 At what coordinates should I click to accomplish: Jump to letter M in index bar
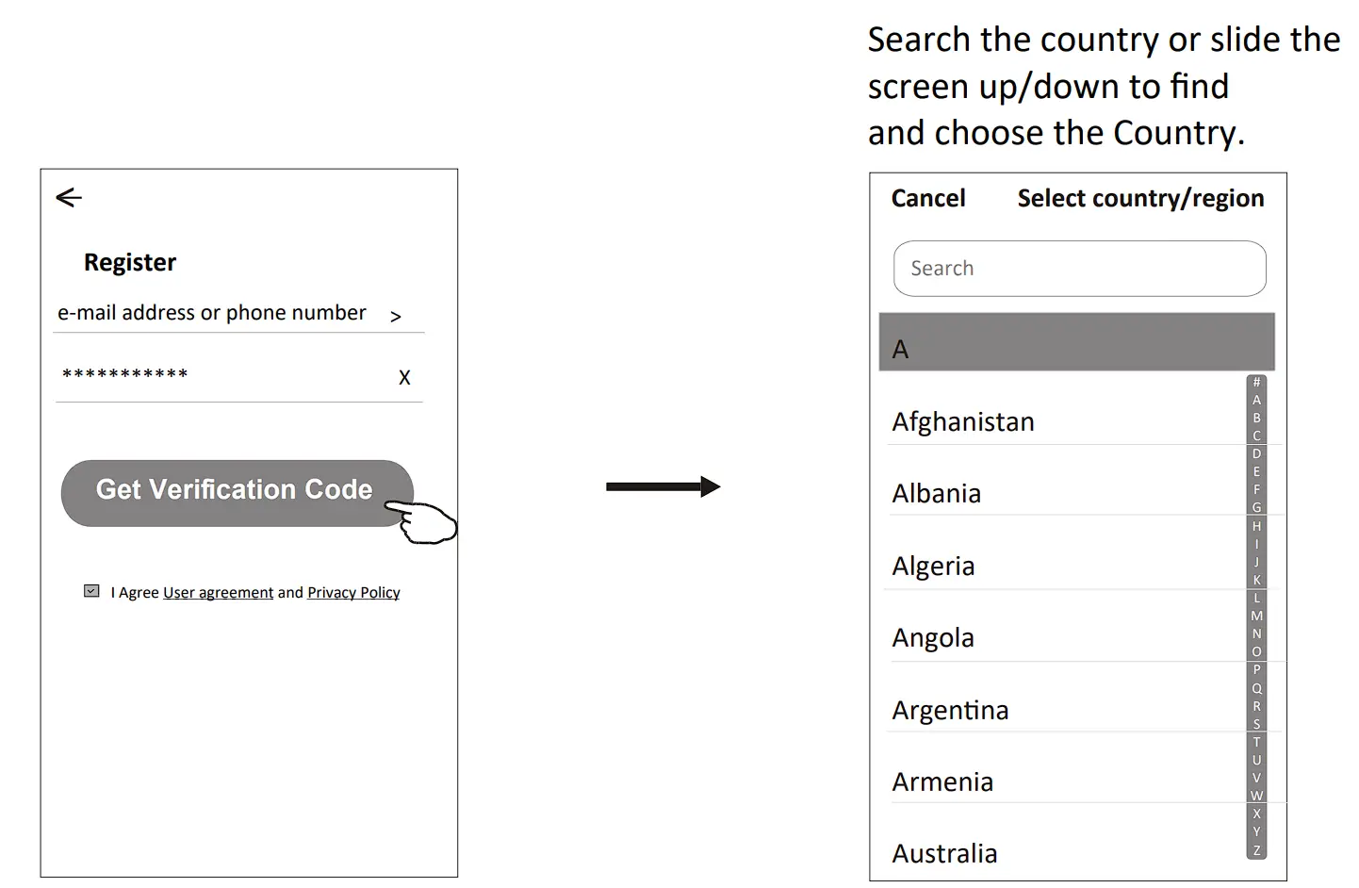point(1256,616)
